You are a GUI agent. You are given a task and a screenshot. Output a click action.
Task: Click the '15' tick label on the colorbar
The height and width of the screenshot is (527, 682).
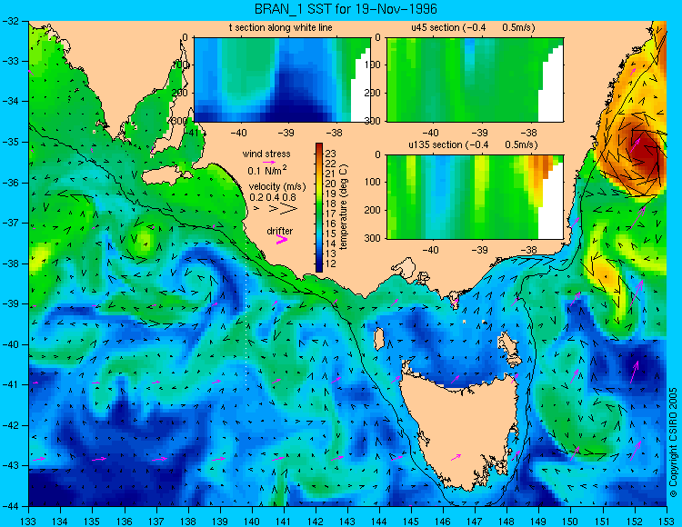pos(331,234)
